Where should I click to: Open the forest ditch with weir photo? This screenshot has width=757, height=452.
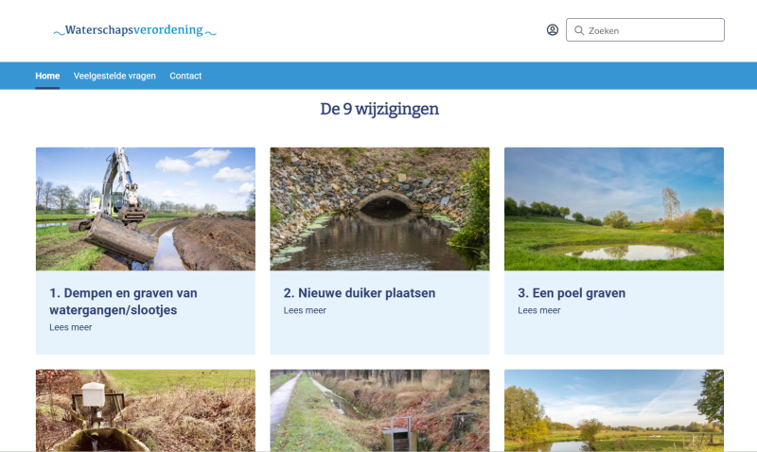tap(379, 410)
